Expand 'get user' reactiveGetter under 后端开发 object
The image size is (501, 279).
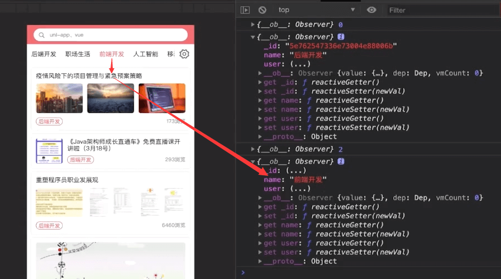pos(260,119)
